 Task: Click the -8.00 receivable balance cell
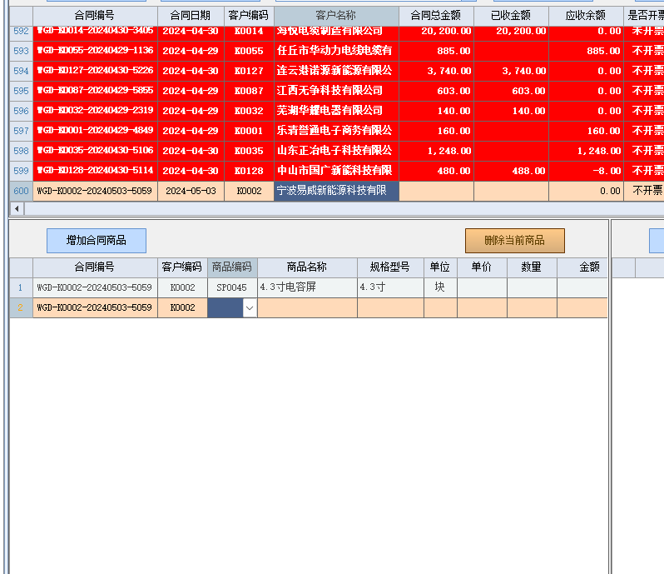(586, 171)
